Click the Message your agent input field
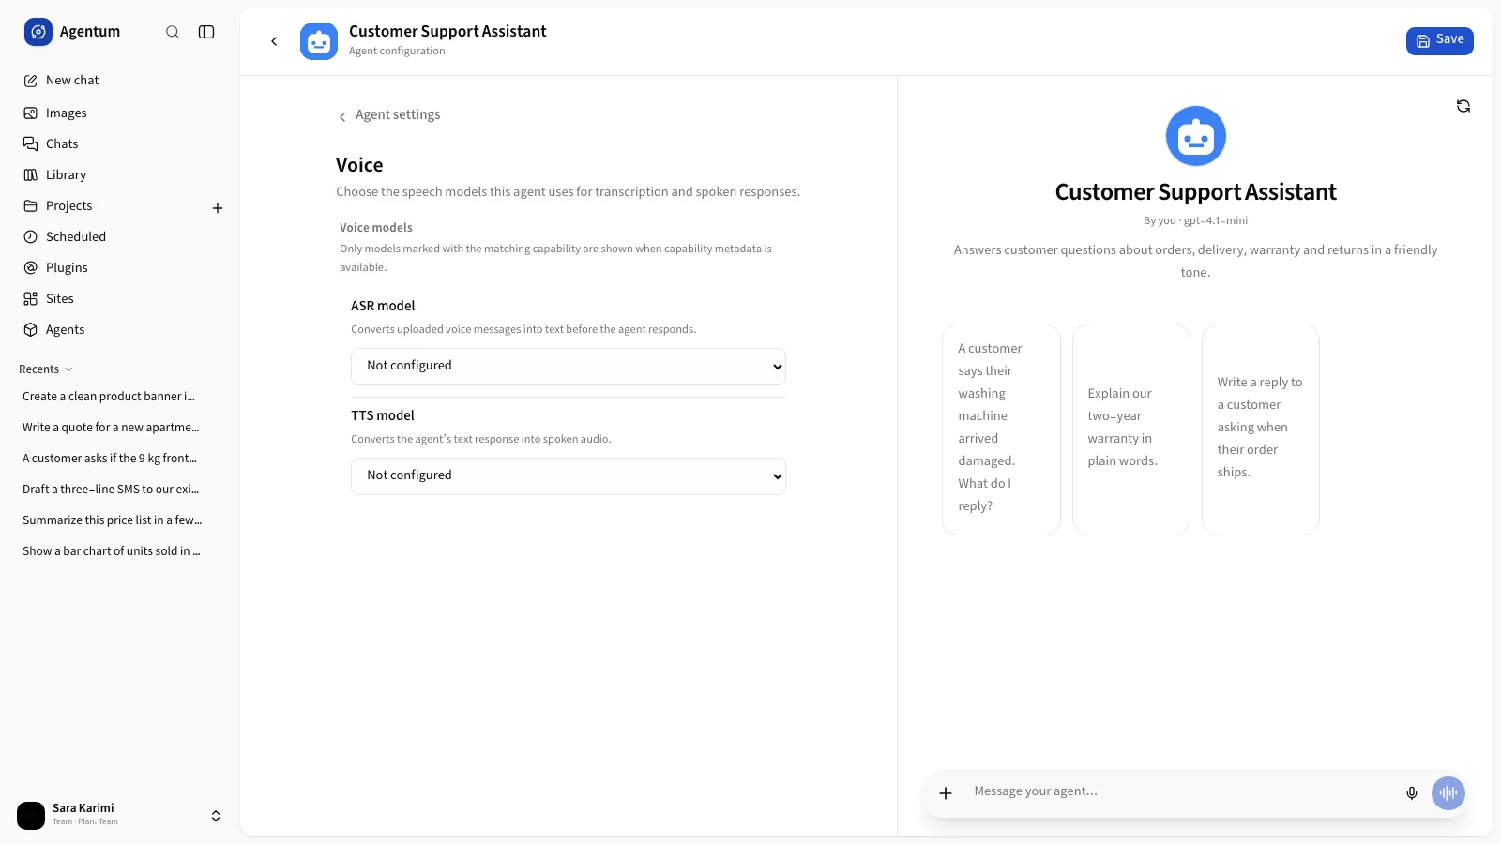 click(x=1182, y=792)
